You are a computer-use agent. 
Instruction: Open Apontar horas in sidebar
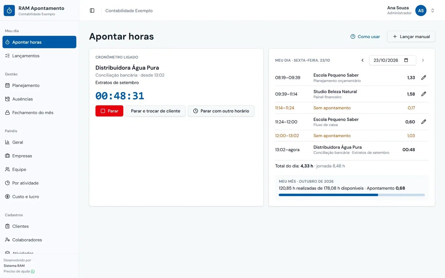(x=39, y=42)
